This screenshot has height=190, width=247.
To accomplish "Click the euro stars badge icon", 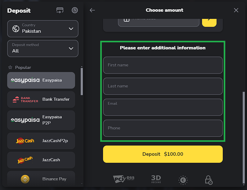I will point(183,180).
